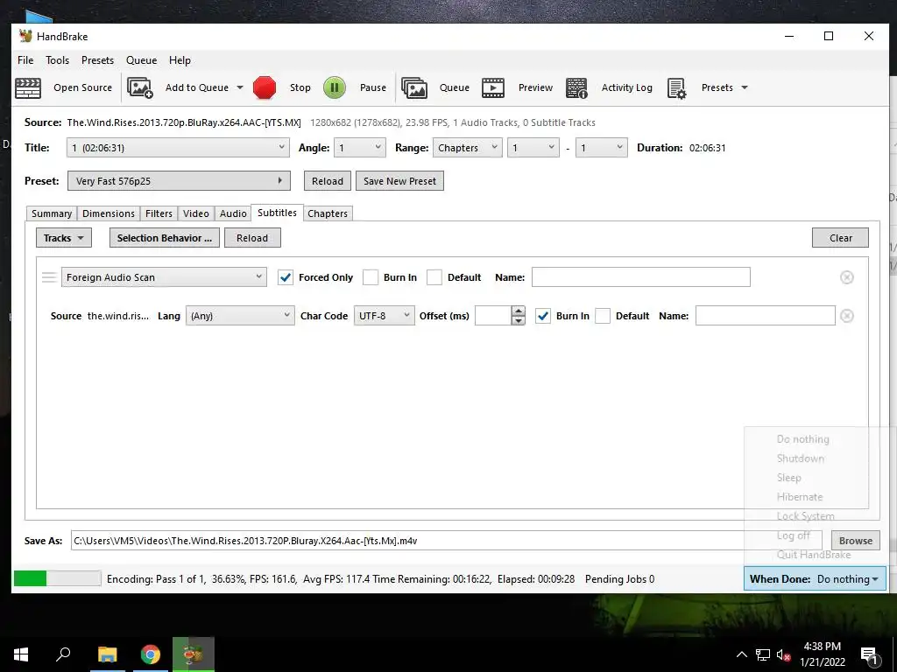Open the Tracks dropdown button
897x672 pixels.
pos(63,238)
